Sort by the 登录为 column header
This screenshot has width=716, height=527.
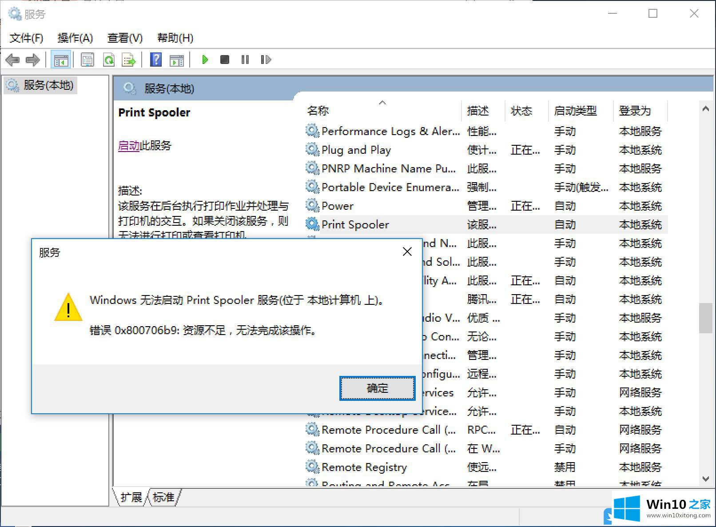(x=635, y=111)
